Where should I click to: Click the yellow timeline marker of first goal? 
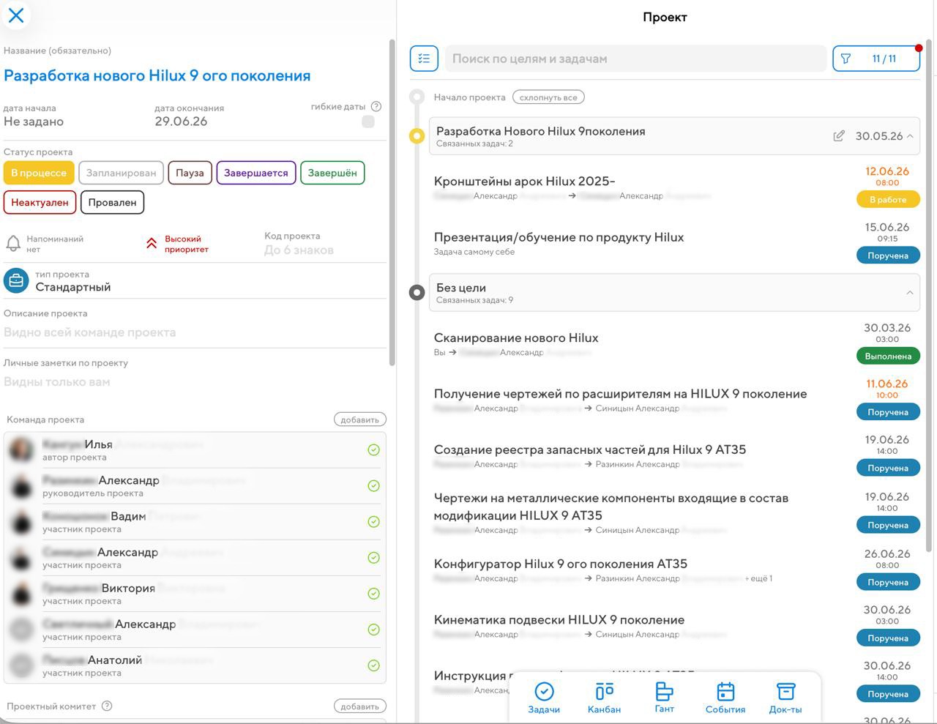(x=417, y=135)
